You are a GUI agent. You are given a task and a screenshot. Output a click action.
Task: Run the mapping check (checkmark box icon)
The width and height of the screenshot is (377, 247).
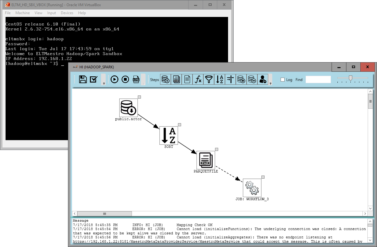[x=94, y=79]
